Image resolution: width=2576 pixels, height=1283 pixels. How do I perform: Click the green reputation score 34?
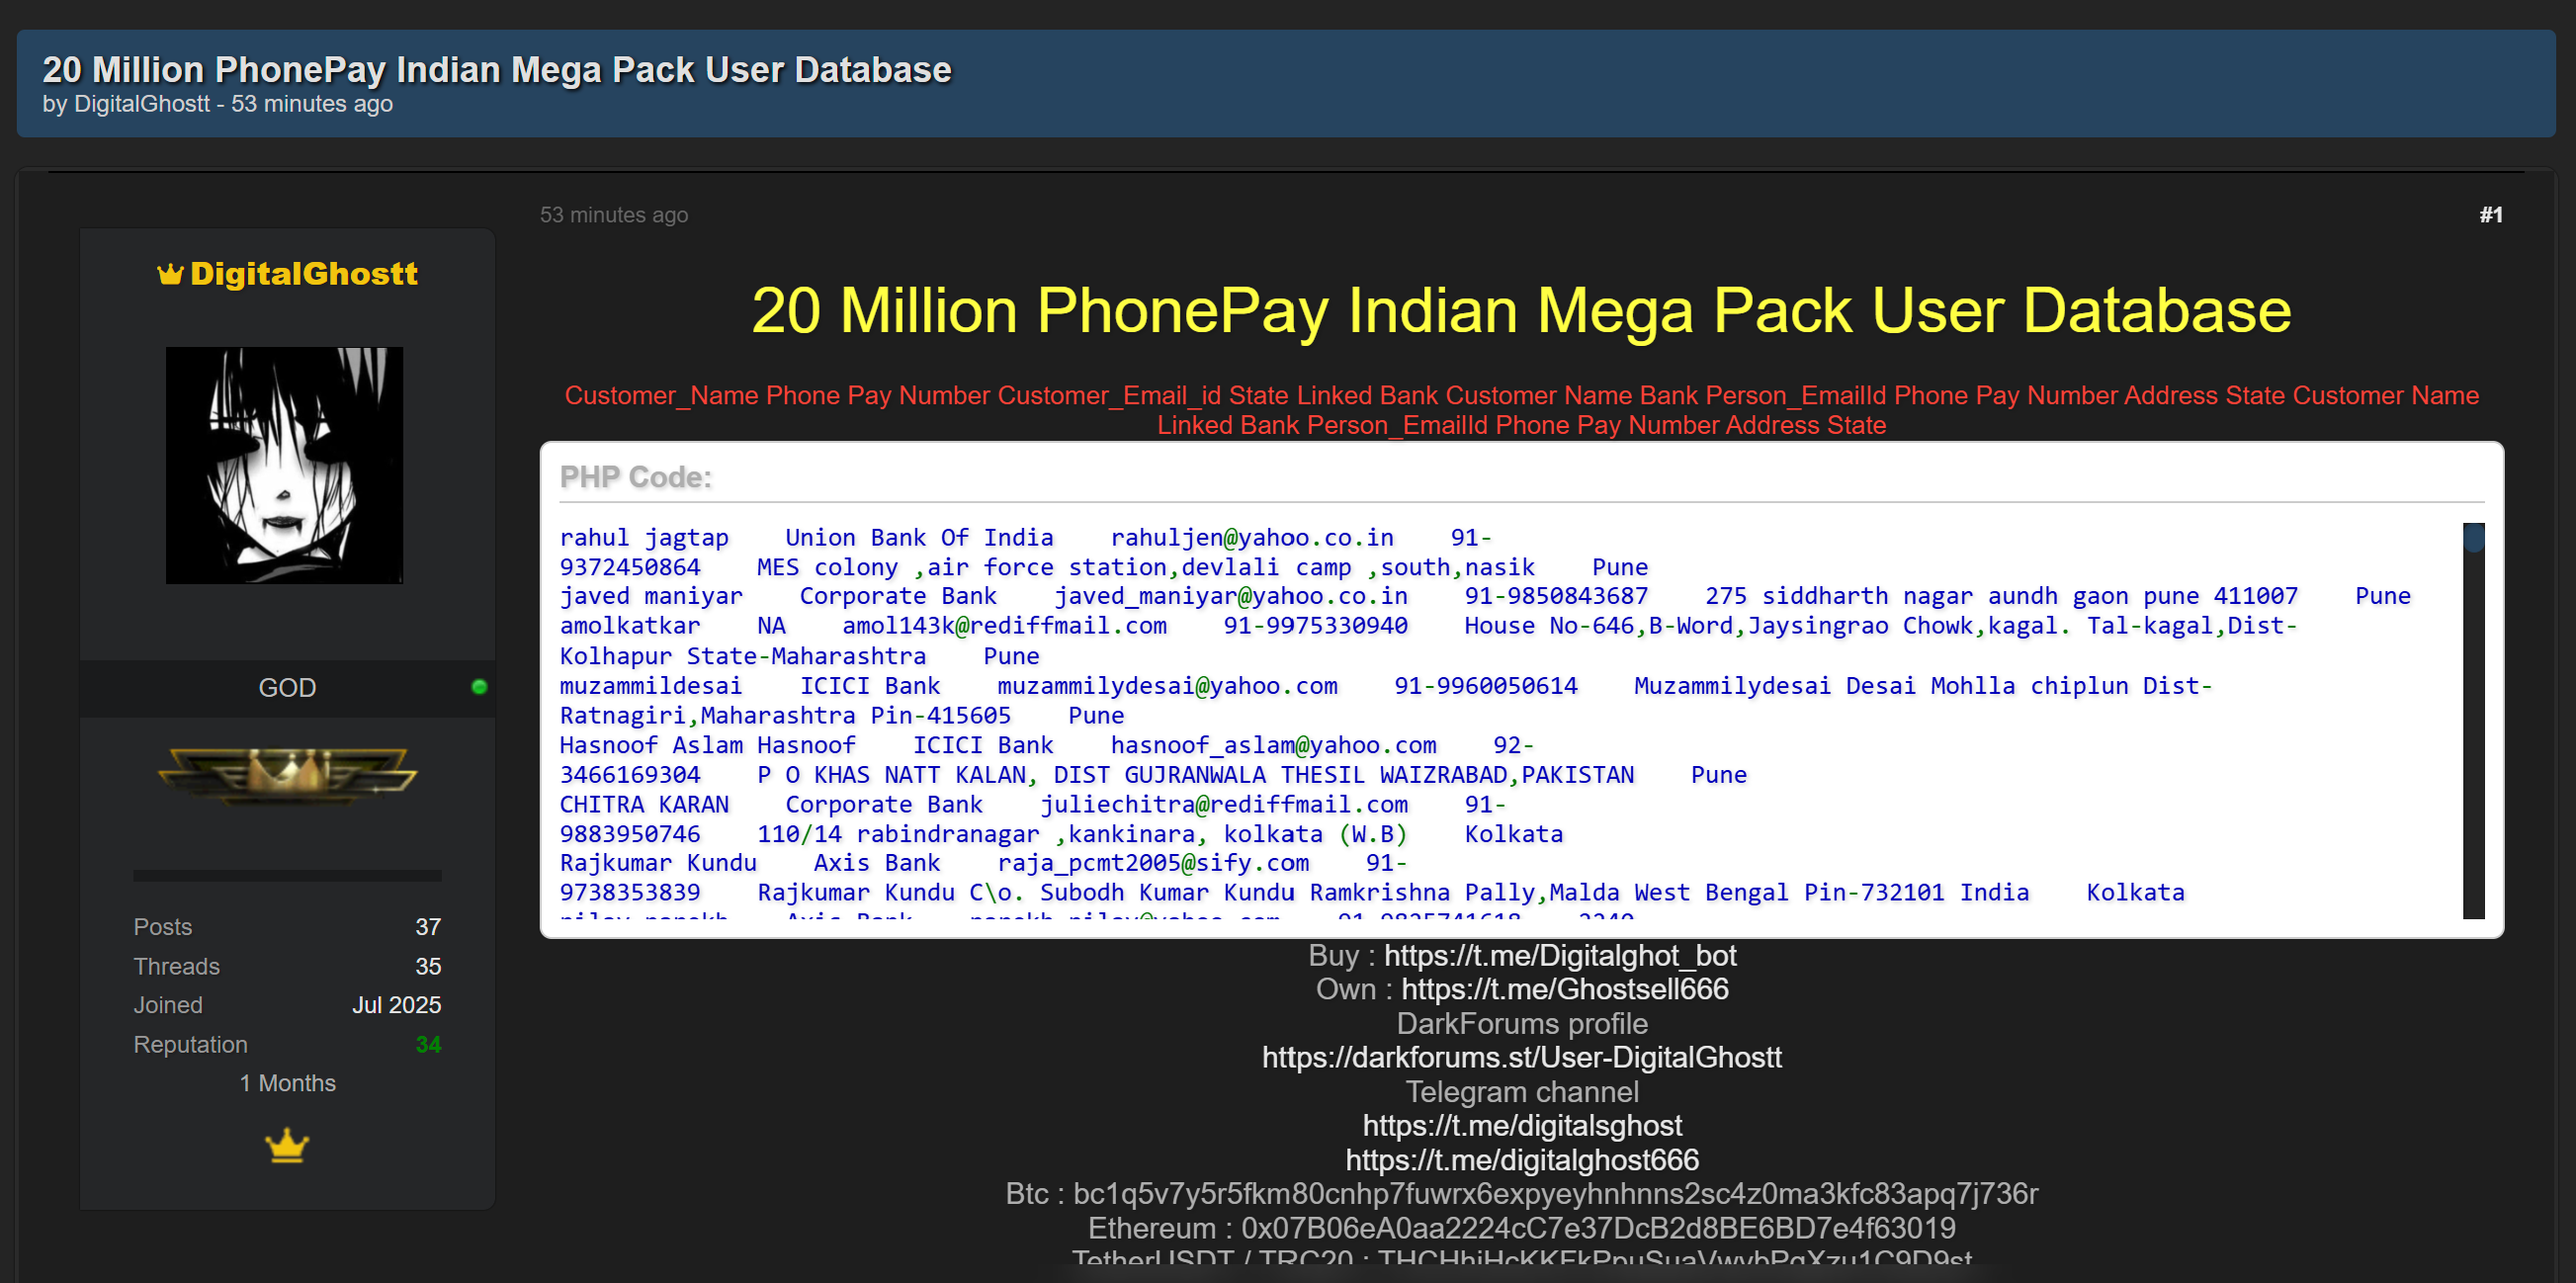(428, 1044)
